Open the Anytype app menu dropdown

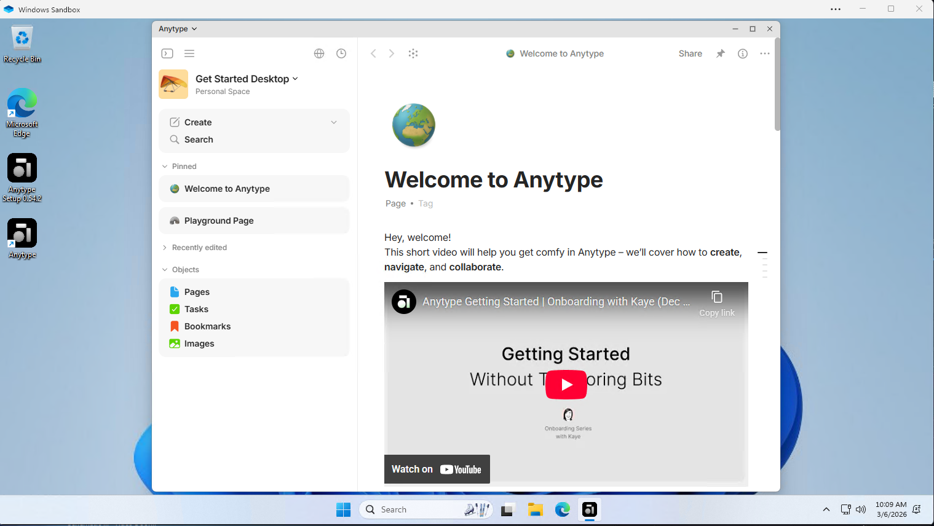coord(178,29)
